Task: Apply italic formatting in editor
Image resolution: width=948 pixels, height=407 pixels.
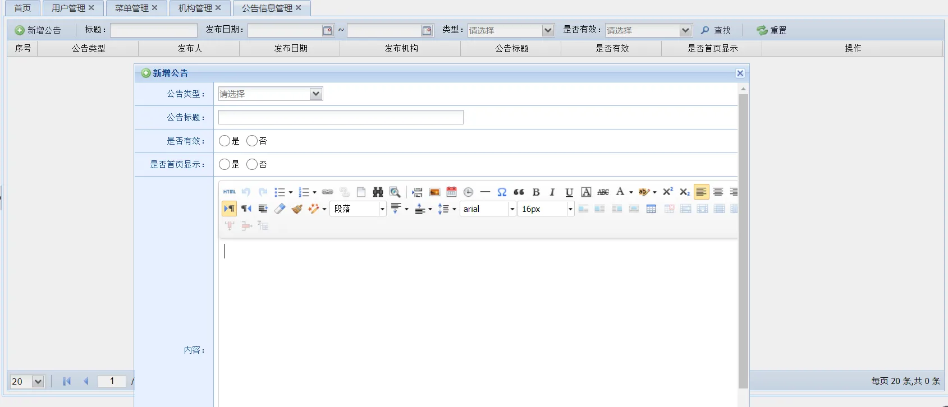Action: [x=552, y=192]
